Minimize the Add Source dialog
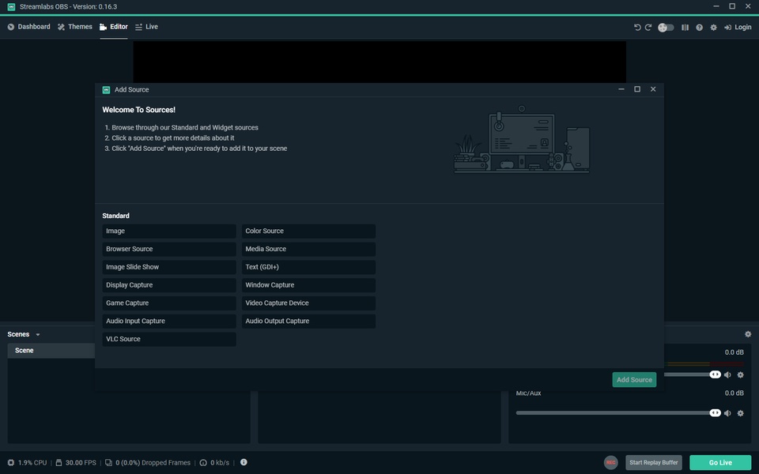The image size is (759, 474). point(621,89)
